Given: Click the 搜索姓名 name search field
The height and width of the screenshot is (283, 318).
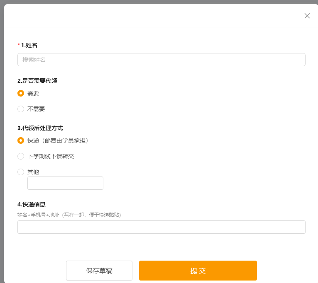Looking at the screenshot, I should pos(161,60).
